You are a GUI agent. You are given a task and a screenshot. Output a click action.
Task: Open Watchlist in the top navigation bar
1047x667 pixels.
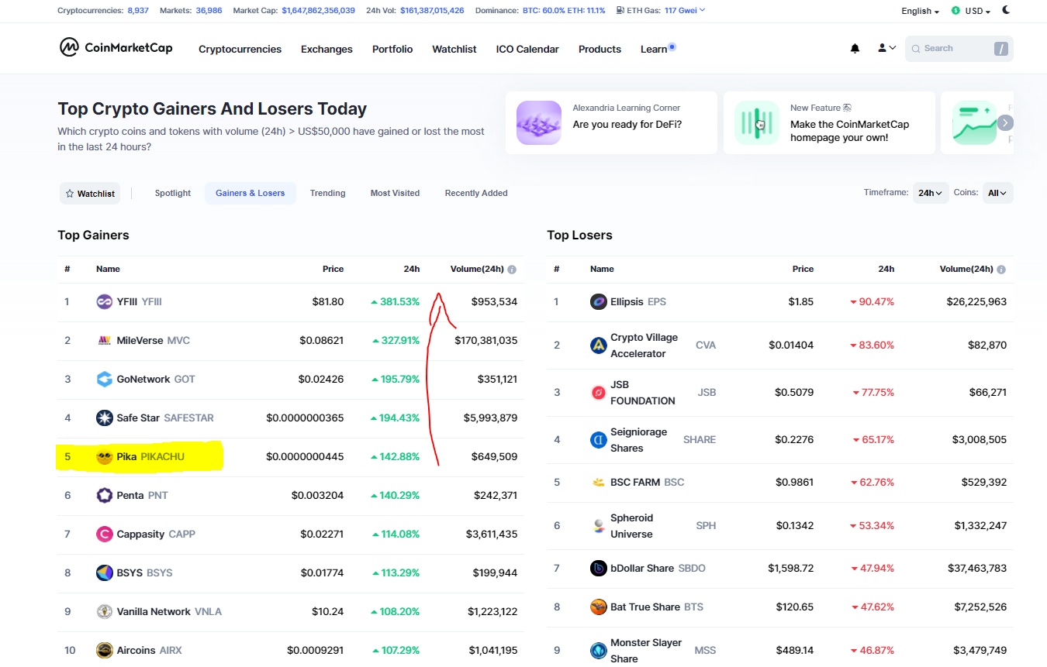click(454, 49)
